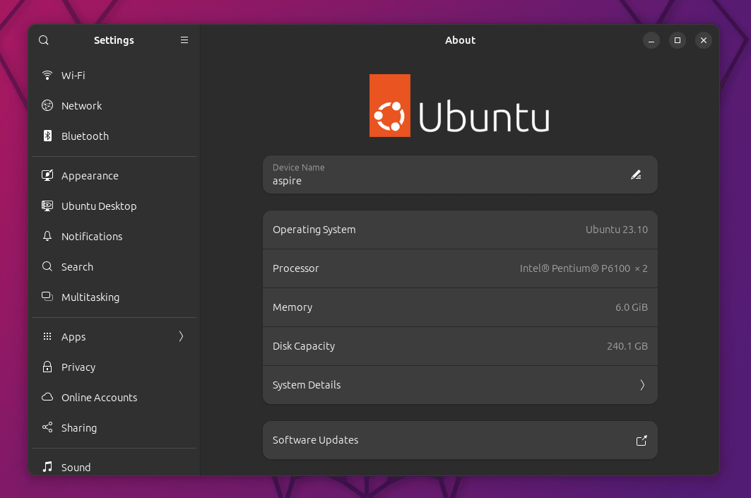Click the Online Accounts cloud icon
The width and height of the screenshot is (751, 498).
pos(47,397)
